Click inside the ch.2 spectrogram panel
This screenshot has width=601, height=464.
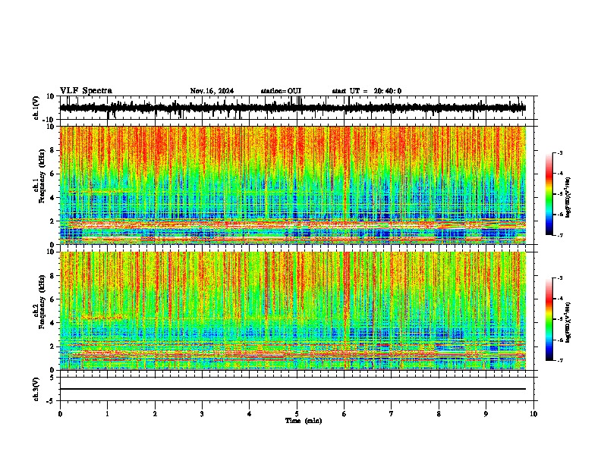(293, 311)
